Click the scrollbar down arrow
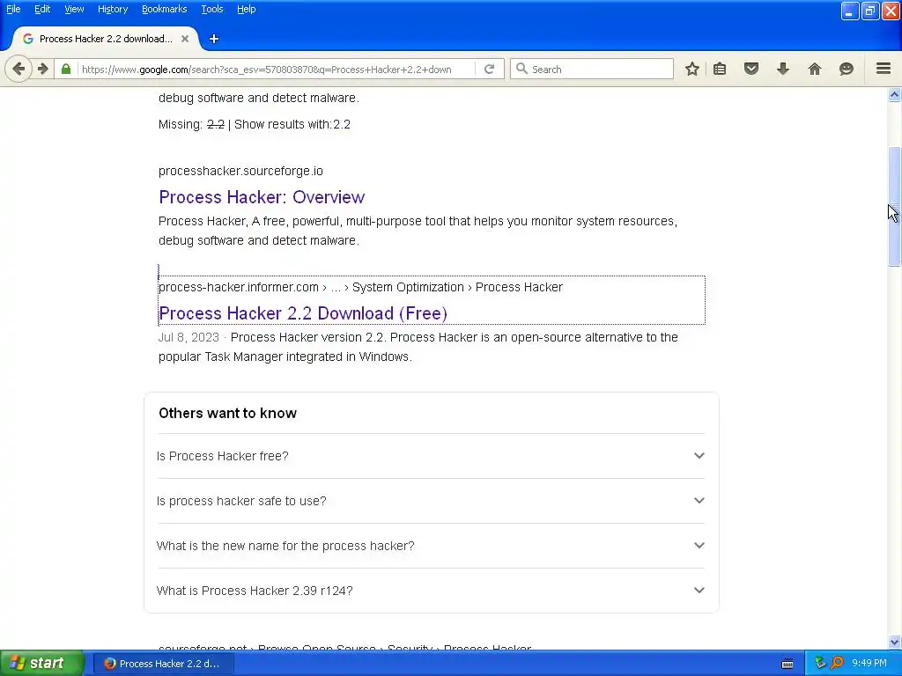902x676 pixels. point(894,642)
